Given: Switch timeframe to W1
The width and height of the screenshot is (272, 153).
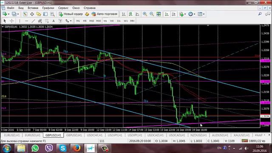Looking at the screenshot, I should tap(126, 21).
